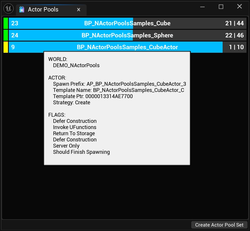Viewport: 250px width, 231px height.
Task: Click the 1 | 10 usage value
Action: 236,47
